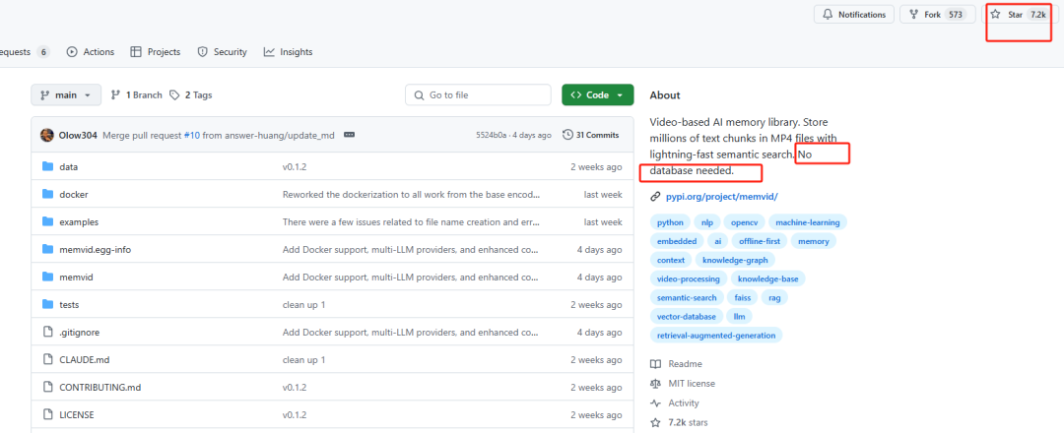Switch to the Security tab

(x=222, y=51)
